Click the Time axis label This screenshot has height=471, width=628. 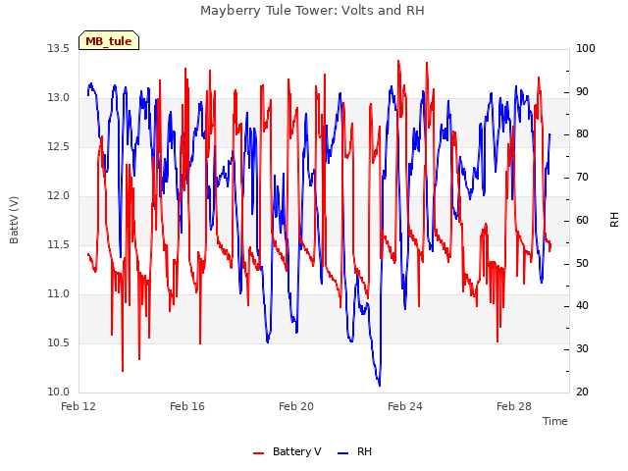click(x=554, y=421)
